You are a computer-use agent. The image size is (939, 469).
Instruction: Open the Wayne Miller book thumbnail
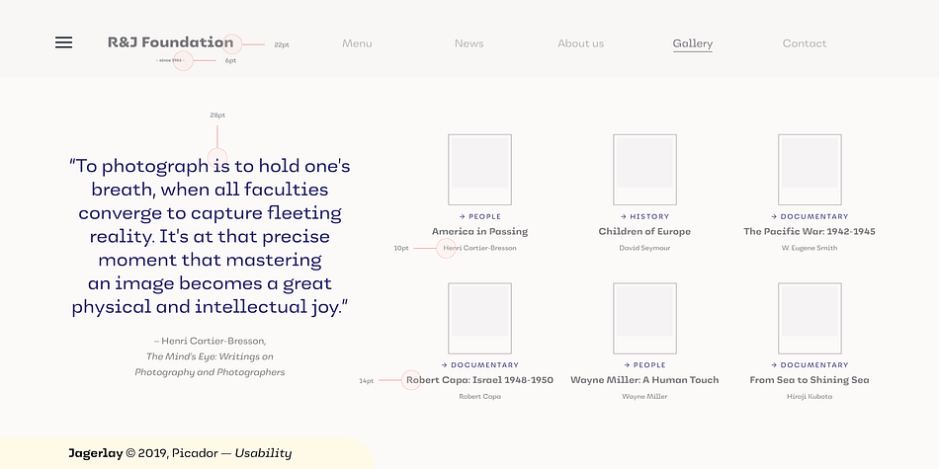(645, 318)
